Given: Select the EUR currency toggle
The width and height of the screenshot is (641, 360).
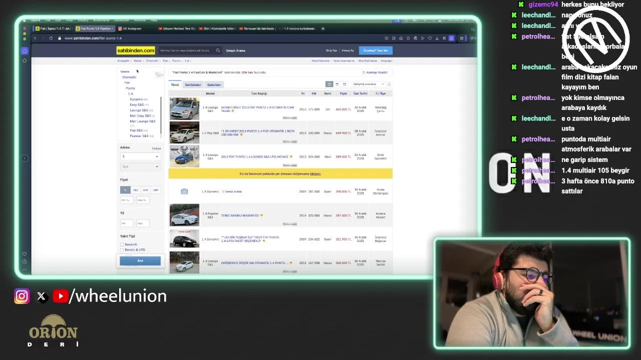Looking at the screenshot, I should coord(145,190).
